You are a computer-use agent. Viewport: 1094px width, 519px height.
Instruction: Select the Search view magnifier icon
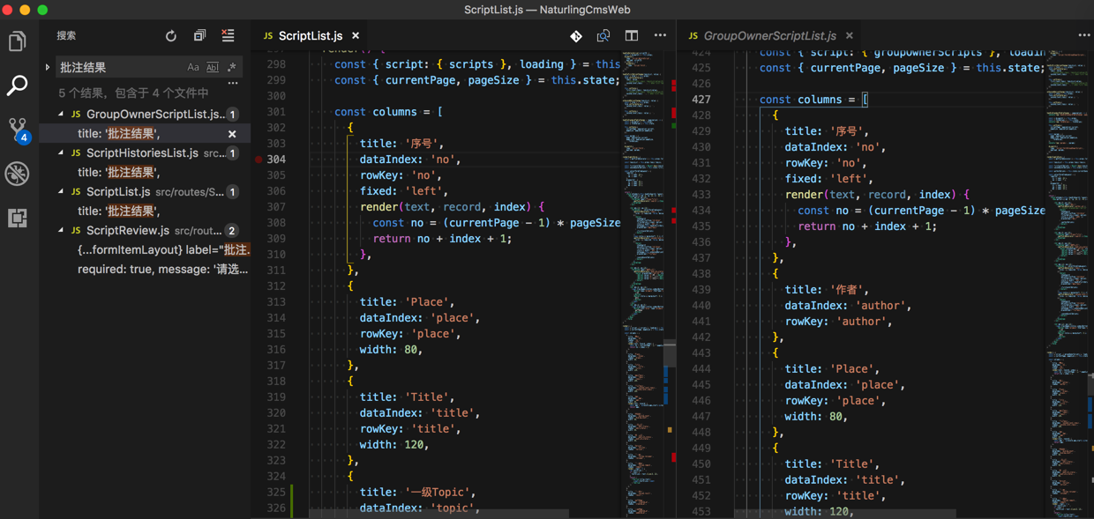pyautogui.click(x=18, y=85)
